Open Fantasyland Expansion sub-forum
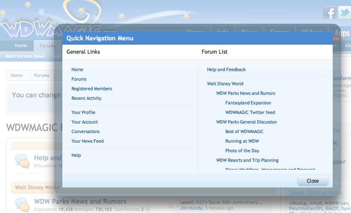The width and height of the screenshot is (351, 213). tap(248, 103)
